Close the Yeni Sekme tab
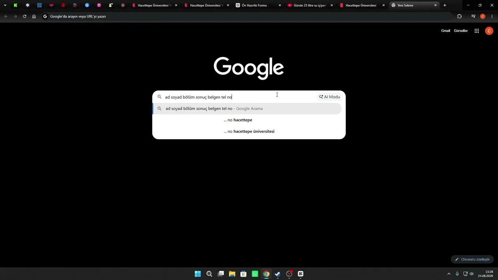Viewport: 498px width, 280px height. click(435, 5)
